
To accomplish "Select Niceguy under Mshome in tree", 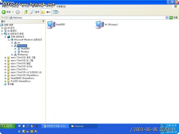I will [25, 51].
